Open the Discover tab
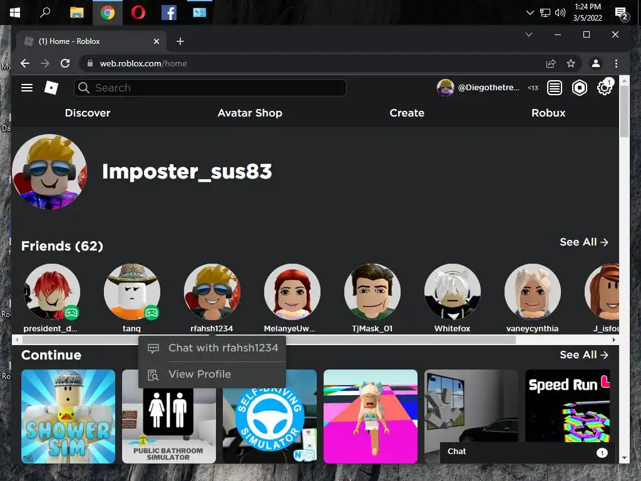This screenshot has width=641, height=481. pyautogui.click(x=88, y=113)
